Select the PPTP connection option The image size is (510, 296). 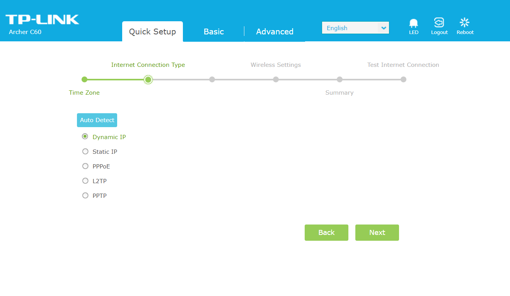click(x=85, y=196)
